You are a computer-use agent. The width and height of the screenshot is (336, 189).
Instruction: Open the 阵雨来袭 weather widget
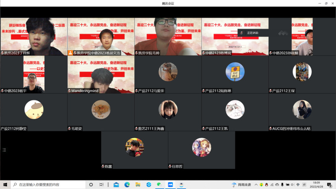pyautogui.click(x=241, y=184)
